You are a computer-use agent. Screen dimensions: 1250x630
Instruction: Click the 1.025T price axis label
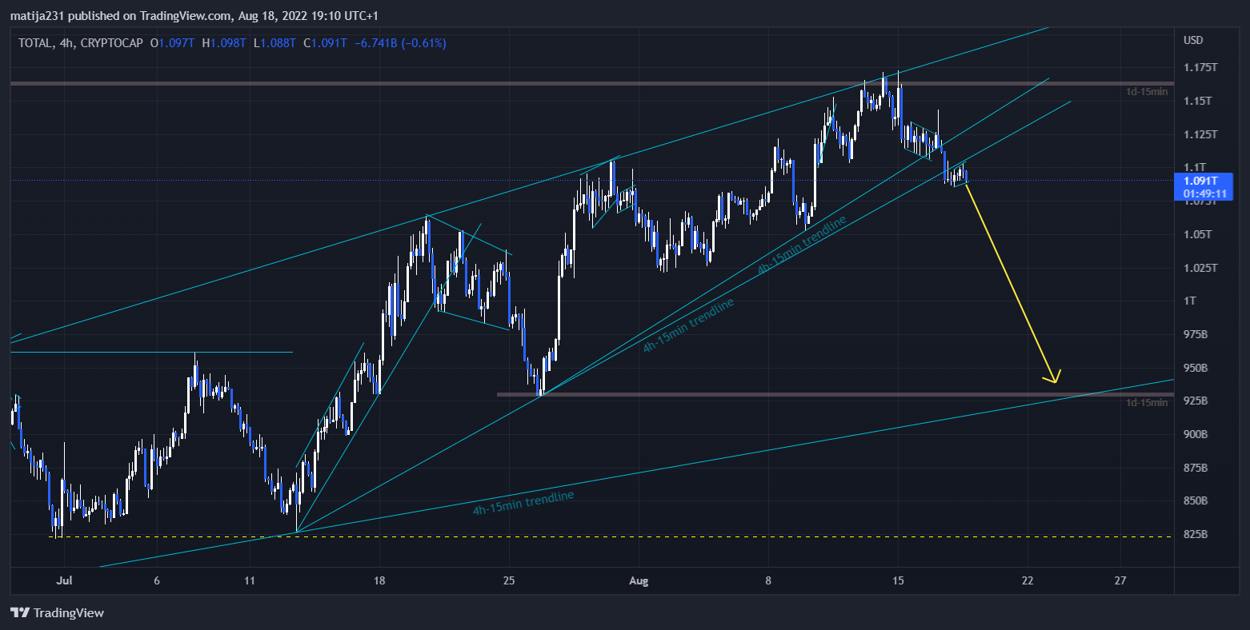[1200, 268]
